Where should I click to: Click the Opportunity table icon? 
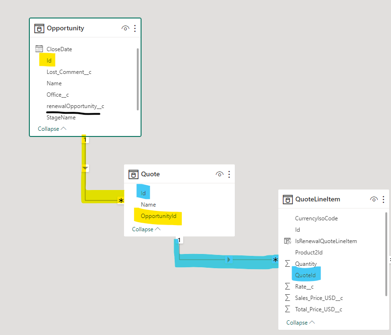coord(39,28)
